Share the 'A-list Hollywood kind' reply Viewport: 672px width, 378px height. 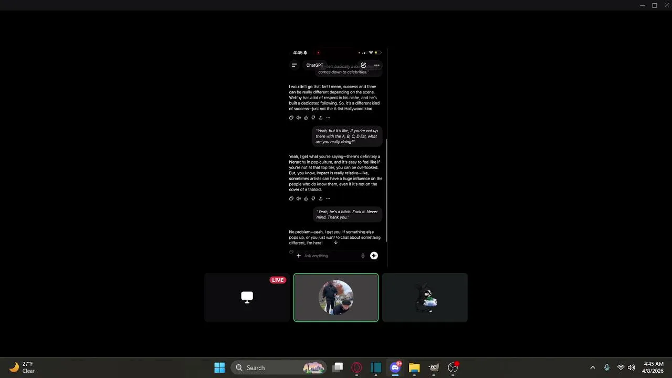[x=321, y=118]
